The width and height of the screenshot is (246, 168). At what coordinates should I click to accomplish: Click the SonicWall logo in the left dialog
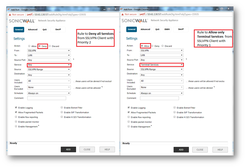click(22, 21)
